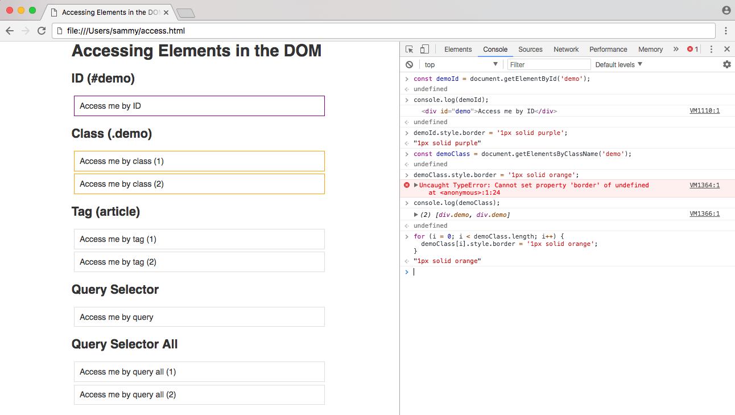
Task: Toggle the device toolbar emulation mode
Action: [x=424, y=49]
